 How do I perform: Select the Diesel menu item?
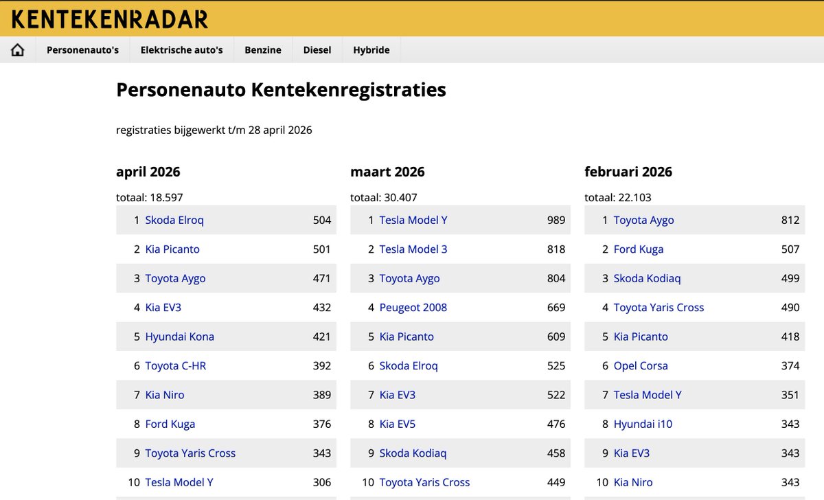click(317, 50)
